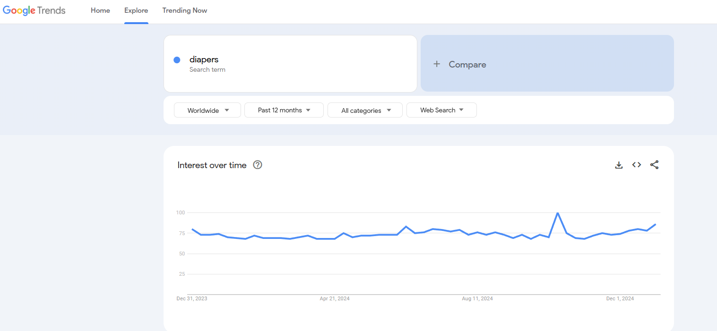Click the '50' y-axis value
This screenshot has height=331, width=717.
(x=182, y=254)
